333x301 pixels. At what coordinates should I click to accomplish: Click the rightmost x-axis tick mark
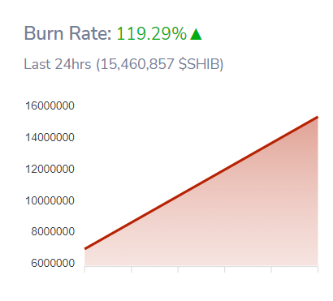pos(318,269)
